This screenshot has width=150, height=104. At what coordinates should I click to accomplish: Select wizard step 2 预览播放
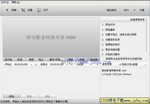[x=123, y=30]
